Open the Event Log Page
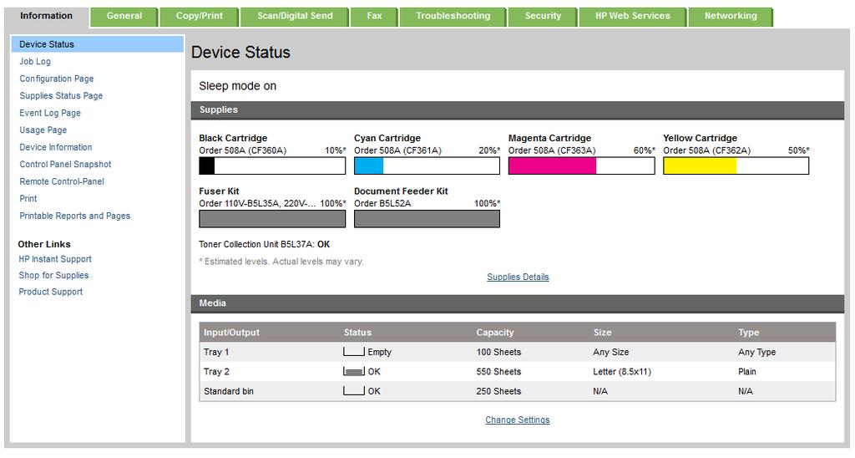The image size is (855, 458). [50, 113]
